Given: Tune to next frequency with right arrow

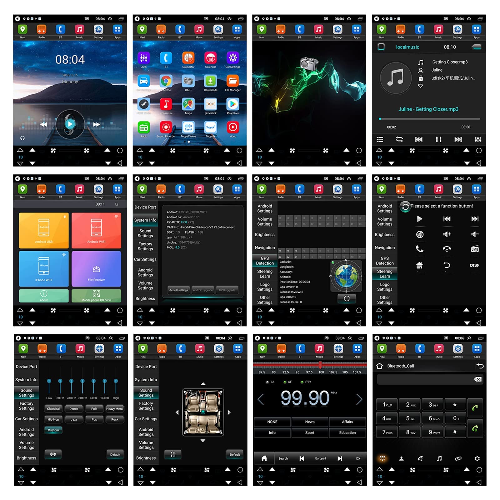Looking at the screenshot, I should tap(359, 399).
